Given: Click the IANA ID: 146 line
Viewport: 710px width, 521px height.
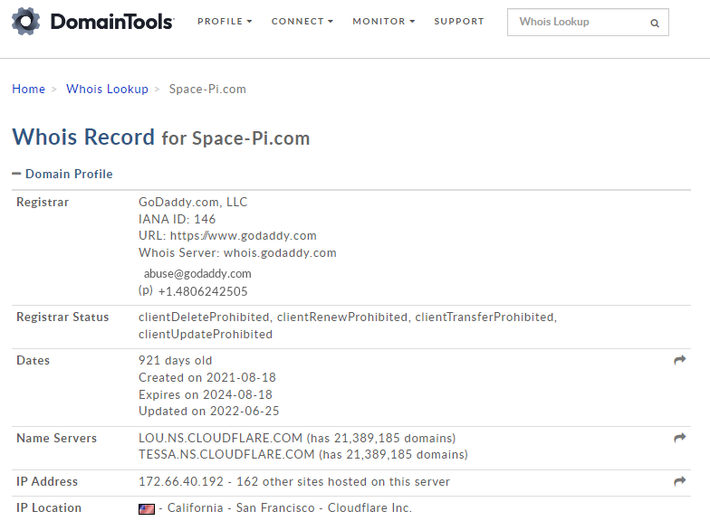Looking at the screenshot, I should pos(177,219).
